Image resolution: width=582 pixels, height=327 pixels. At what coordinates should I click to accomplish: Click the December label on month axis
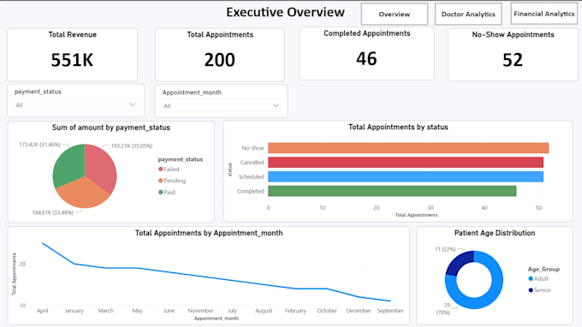[359, 311]
